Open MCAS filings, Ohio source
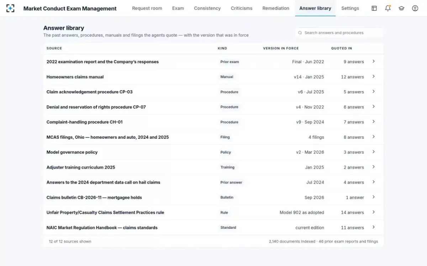This screenshot has height=266, width=427. 107,137
